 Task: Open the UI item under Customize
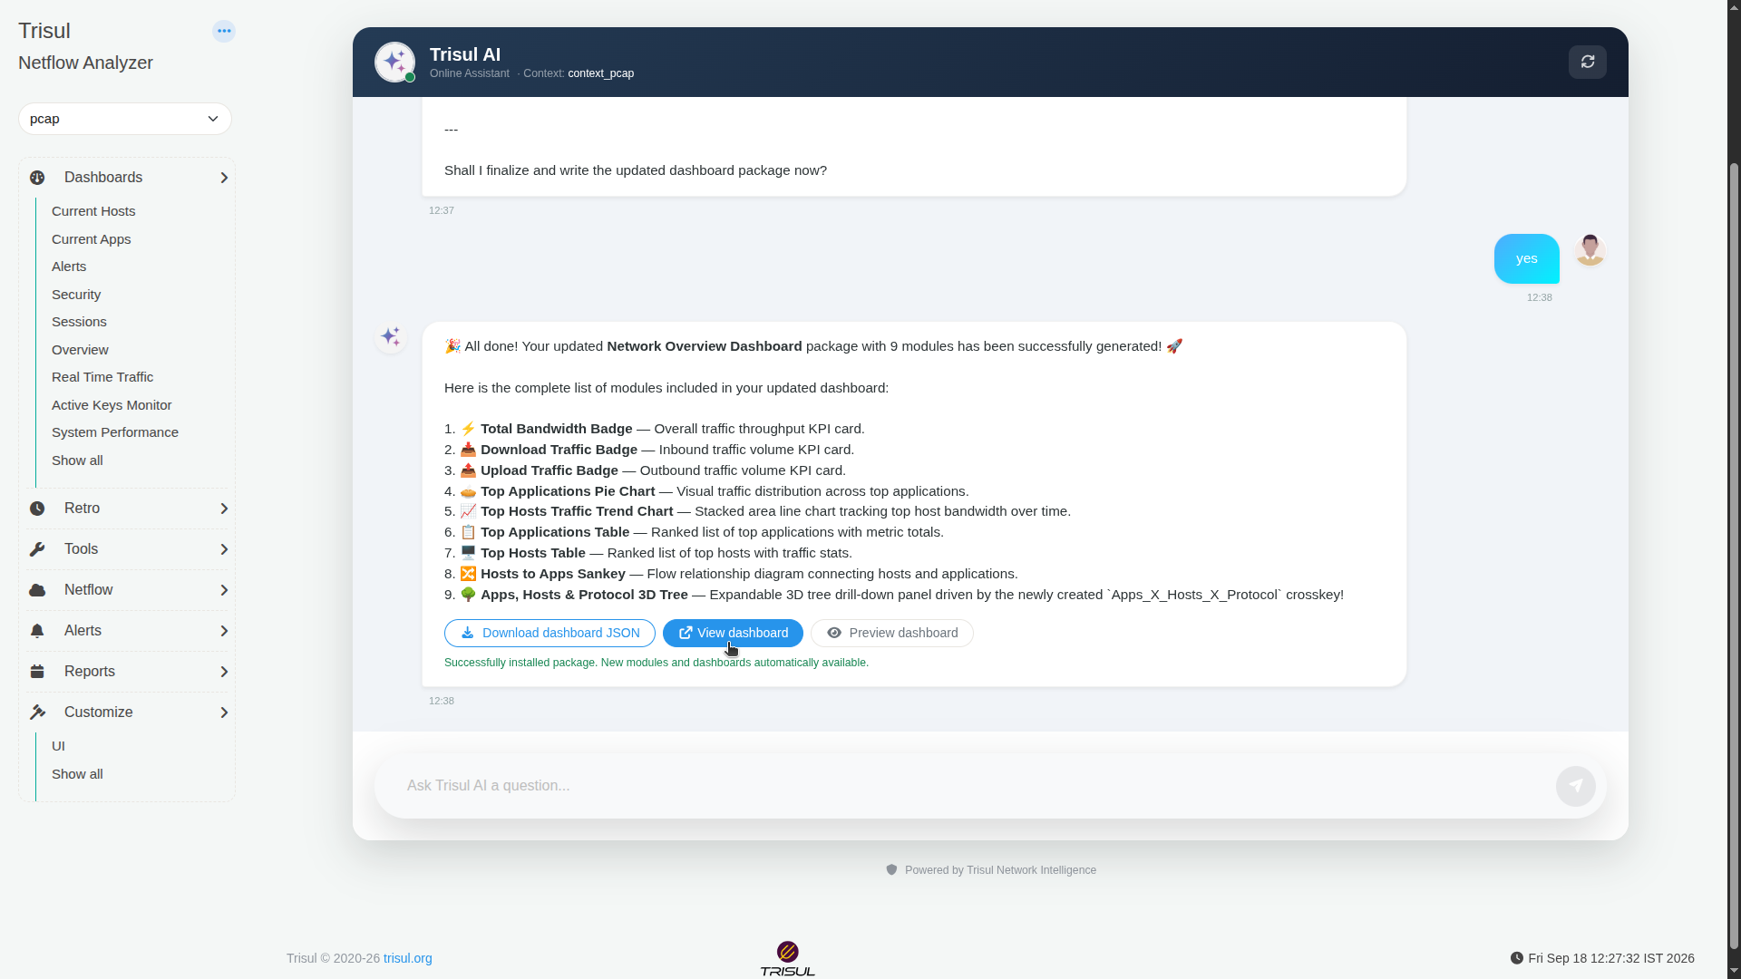58,746
